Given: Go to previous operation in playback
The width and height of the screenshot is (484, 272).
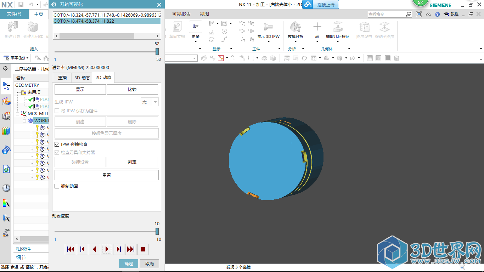Looking at the screenshot, I should 83,249.
